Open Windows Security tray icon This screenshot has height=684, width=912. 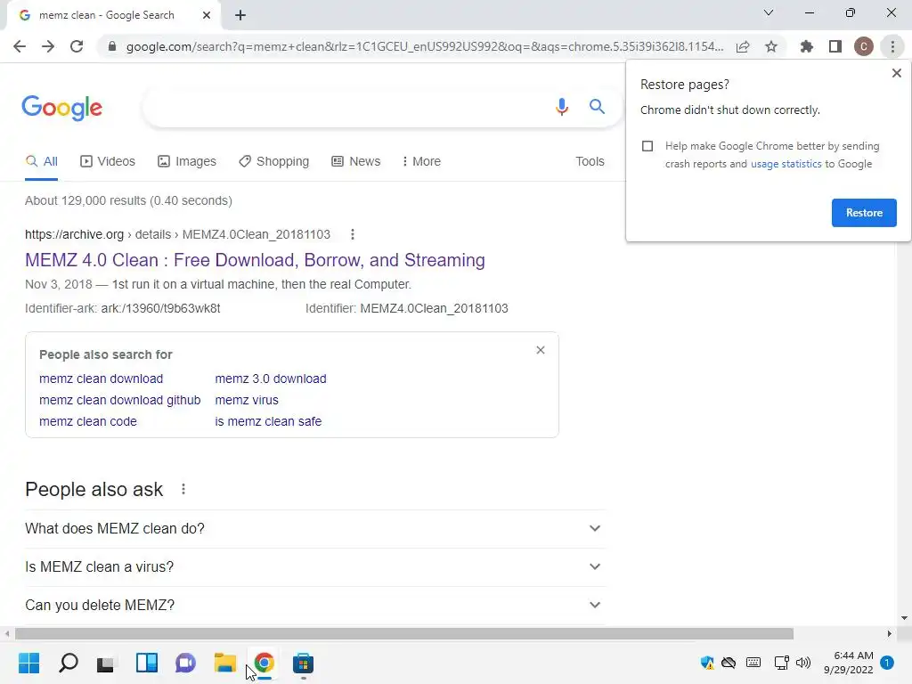(707, 663)
